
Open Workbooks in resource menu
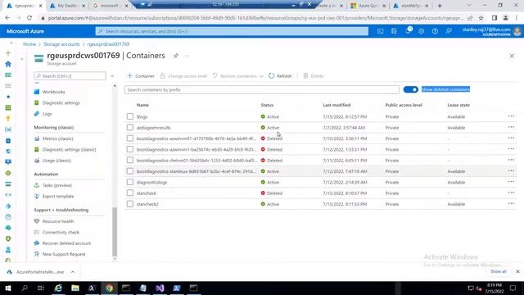pyautogui.click(x=53, y=92)
